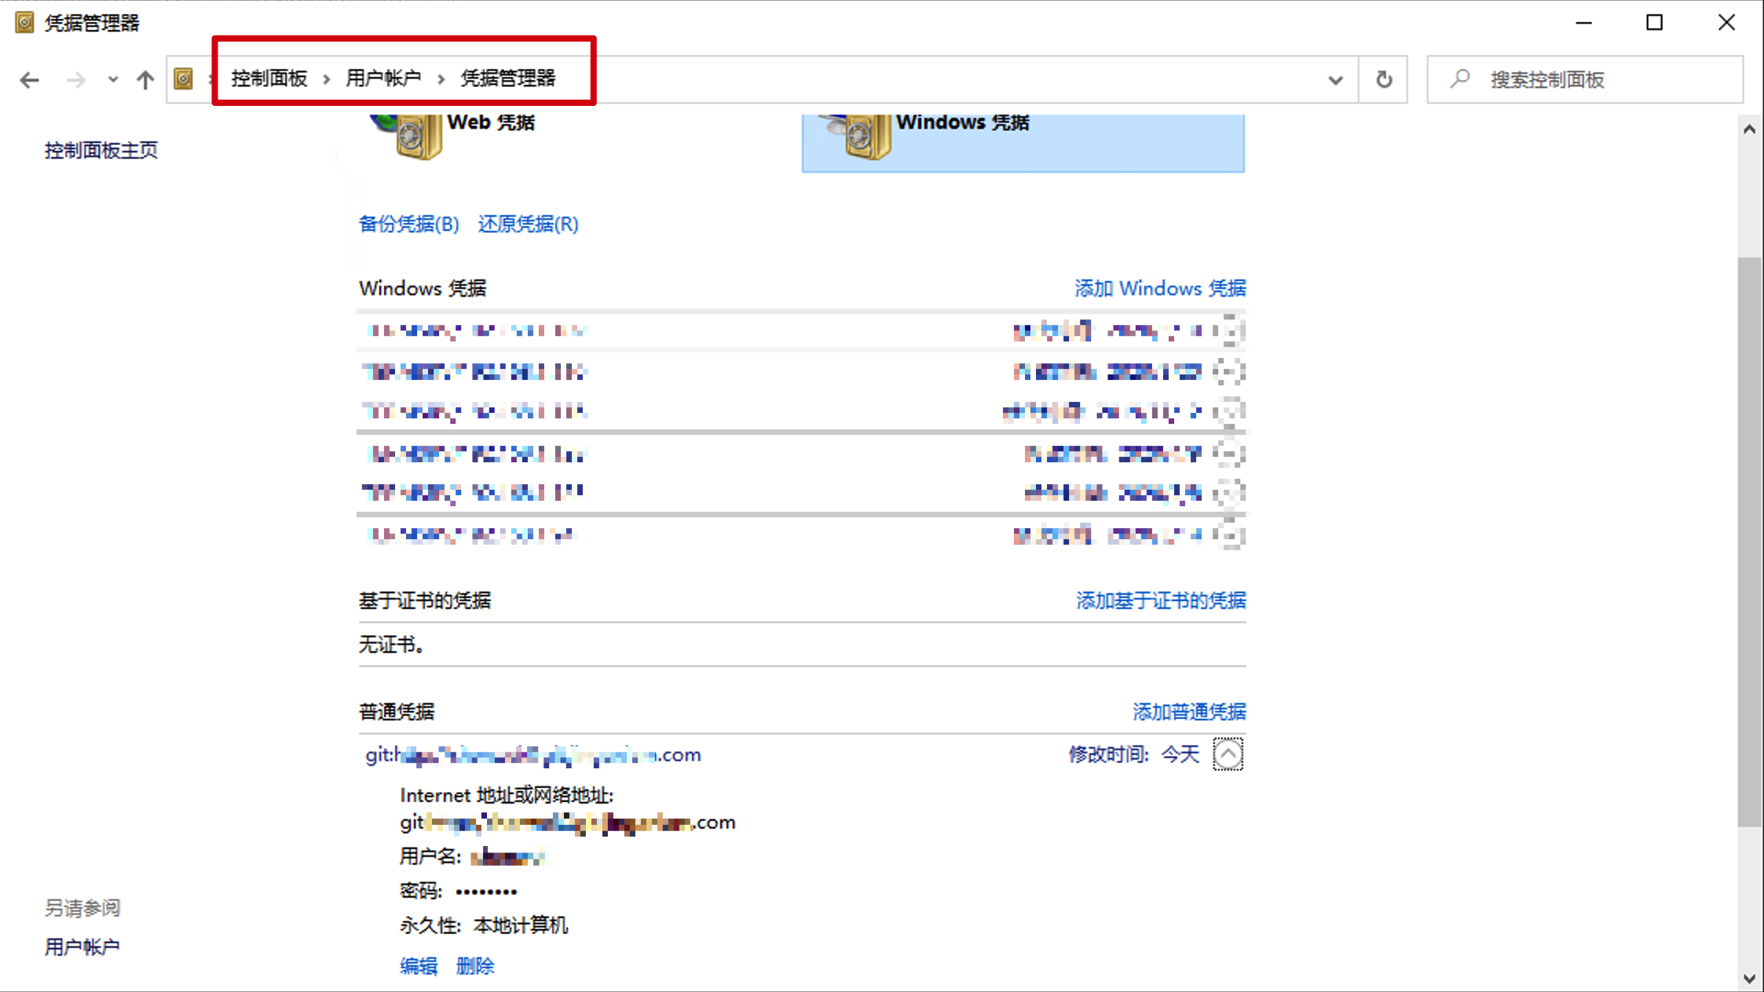Go back with the back arrow
The width and height of the screenshot is (1764, 992).
click(x=29, y=79)
